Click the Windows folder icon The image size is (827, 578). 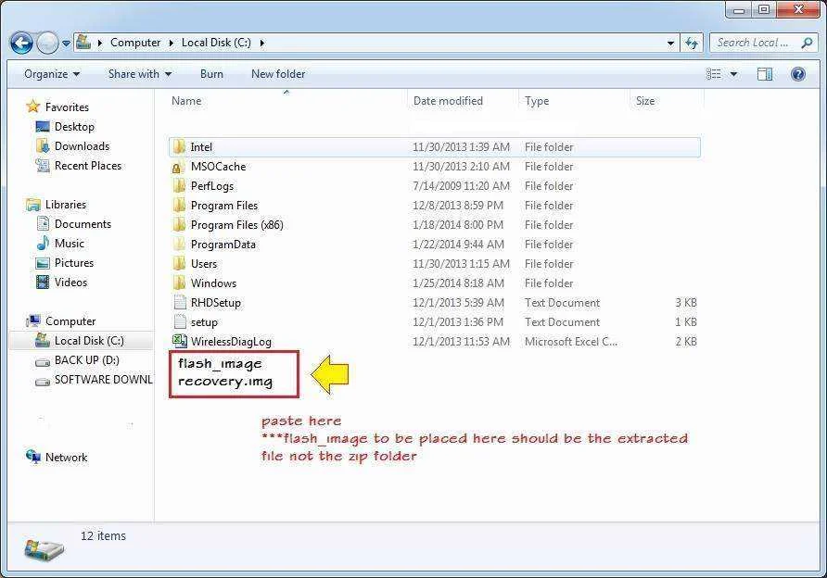(179, 283)
